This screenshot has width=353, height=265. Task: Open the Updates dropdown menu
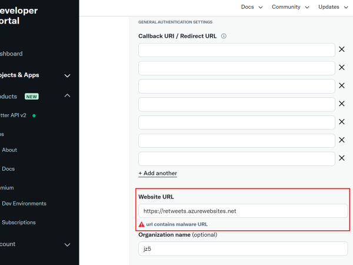(333, 7)
